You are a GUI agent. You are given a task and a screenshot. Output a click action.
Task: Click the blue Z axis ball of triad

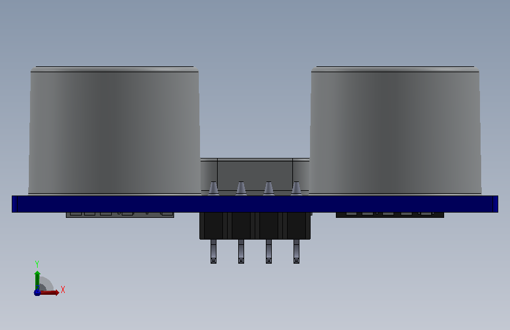click(37, 292)
